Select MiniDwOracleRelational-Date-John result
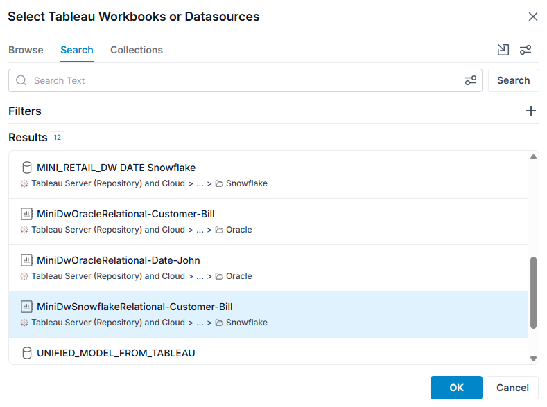Image resolution: width=547 pixels, height=407 pixels. tap(268, 268)
